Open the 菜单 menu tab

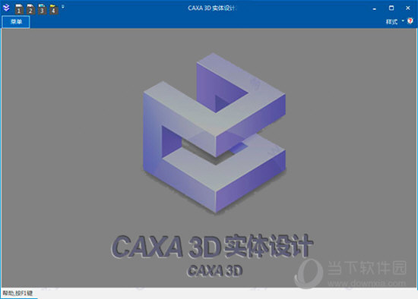(x=16, y=22)
